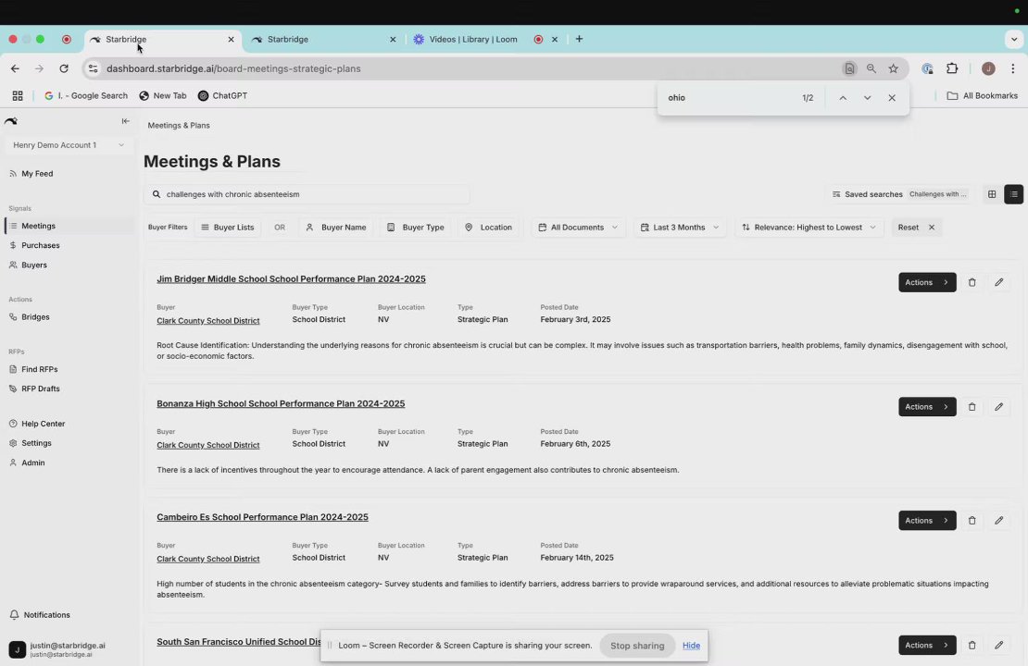Close the find-in-page bar
The width and height of the screenshot is (1028, 666).
[892, 98]
